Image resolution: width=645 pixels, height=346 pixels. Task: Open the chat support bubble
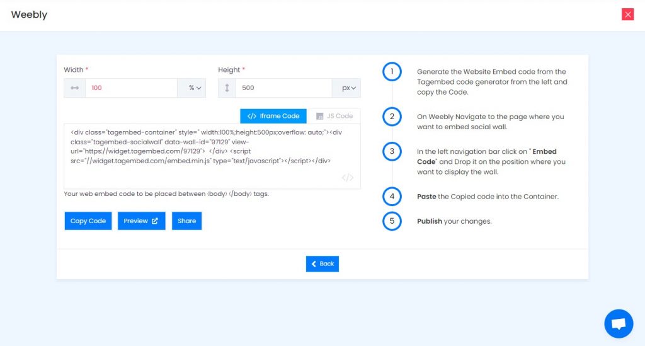click(x=619, y=324)
